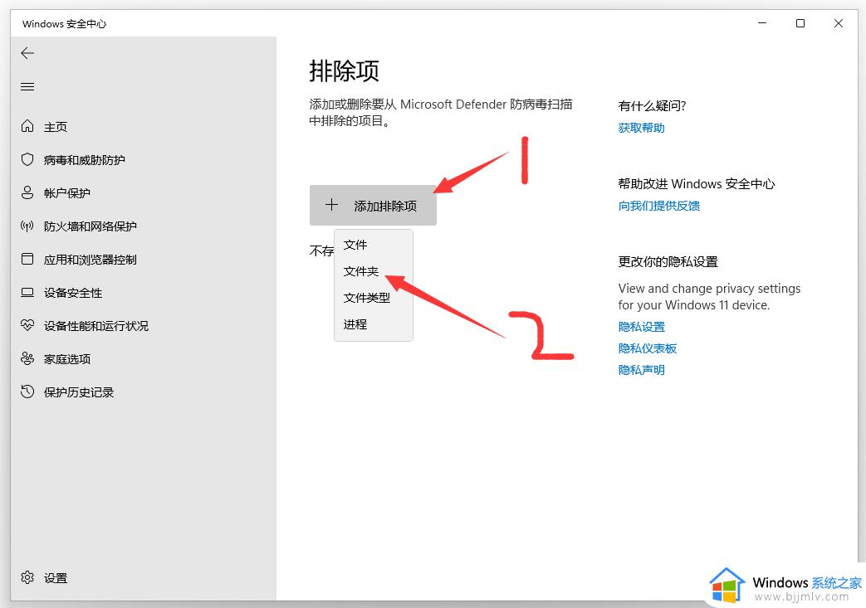Click the shield icon for 病毒和威胁防护
This screenshot has width=866, height=608.
point(27,159)
